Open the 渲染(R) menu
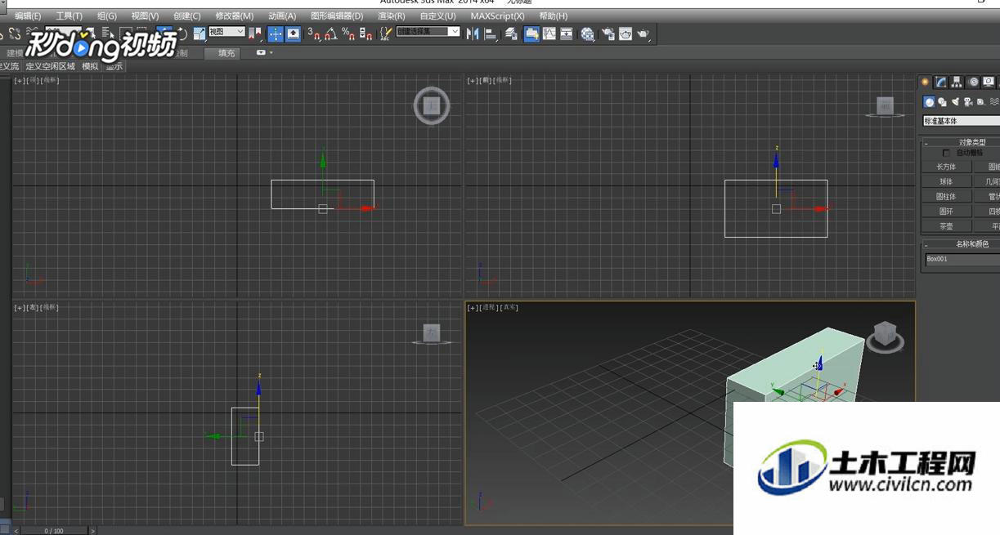 [x=391, y=16]
